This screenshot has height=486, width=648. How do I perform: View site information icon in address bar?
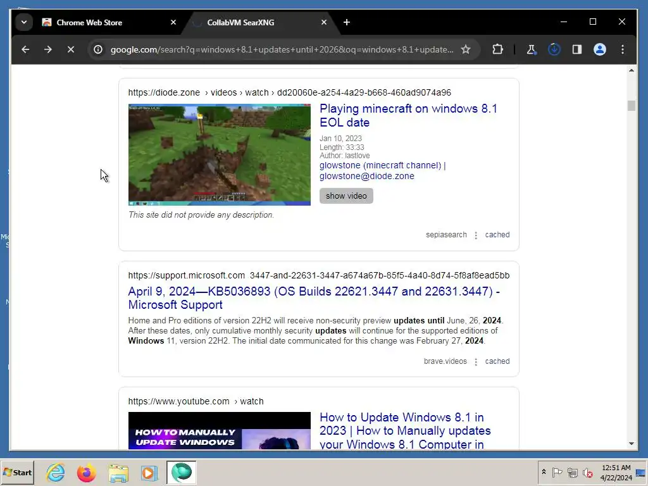pyautogui.click(x=98, y=49)
